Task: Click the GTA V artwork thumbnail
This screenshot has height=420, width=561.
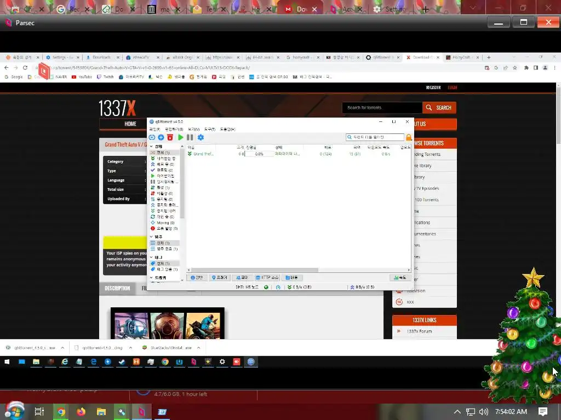Action: click(x=168, y=324)
